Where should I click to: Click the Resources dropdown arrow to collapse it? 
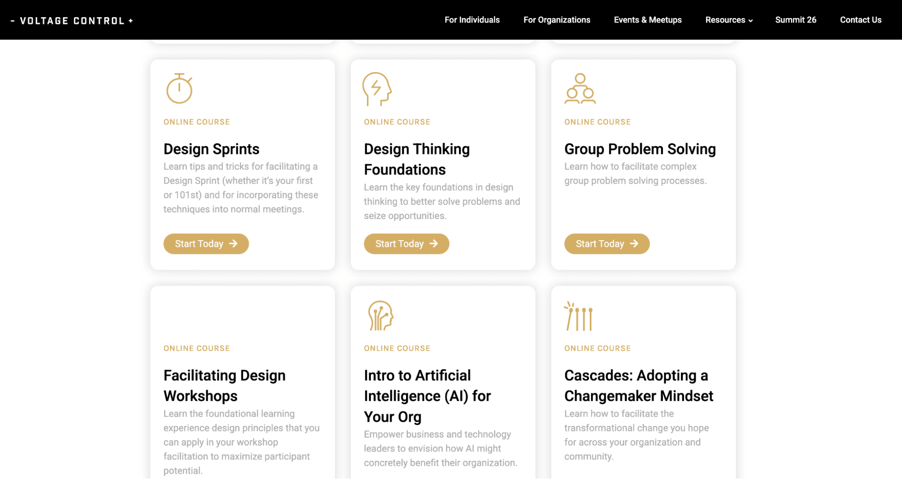(750, 20)
